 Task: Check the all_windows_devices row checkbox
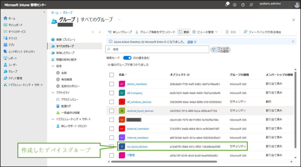point(112,102)
